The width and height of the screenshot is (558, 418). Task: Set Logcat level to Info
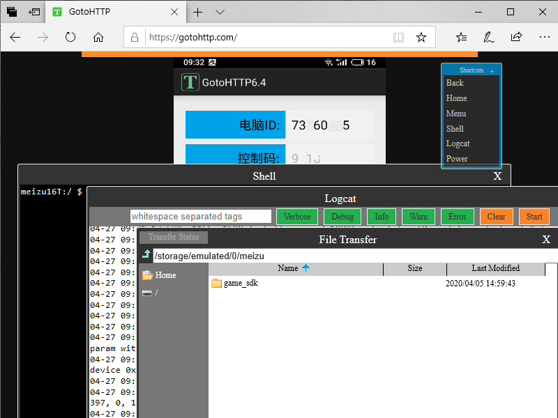[x=382, y=217]
